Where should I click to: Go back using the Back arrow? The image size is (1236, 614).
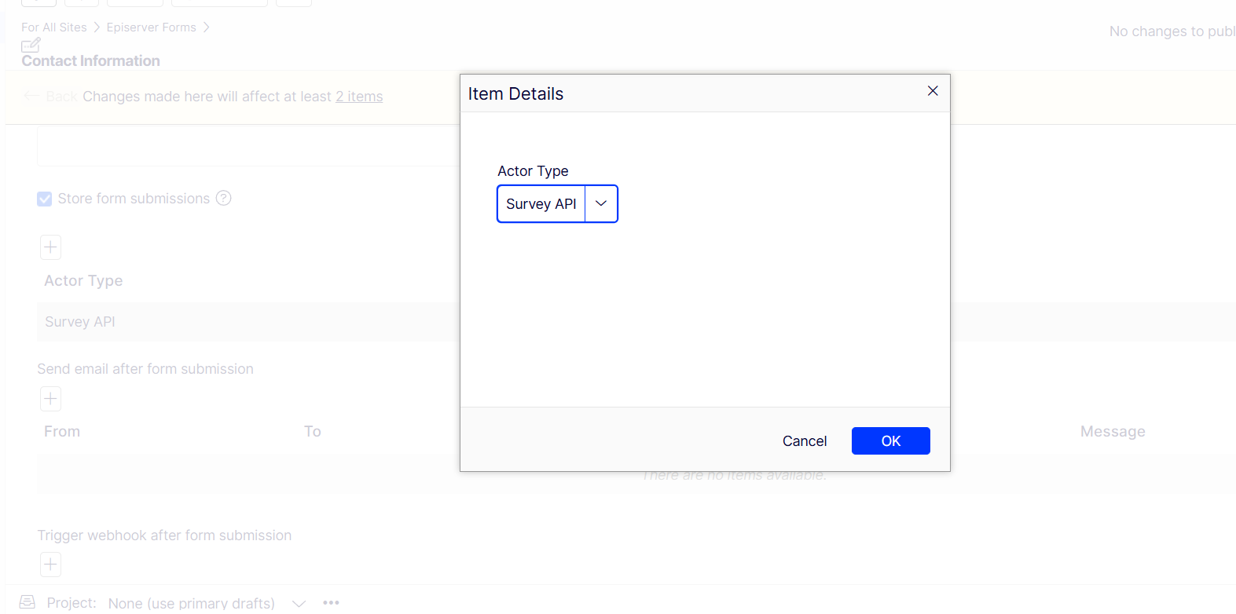(31, 96)
